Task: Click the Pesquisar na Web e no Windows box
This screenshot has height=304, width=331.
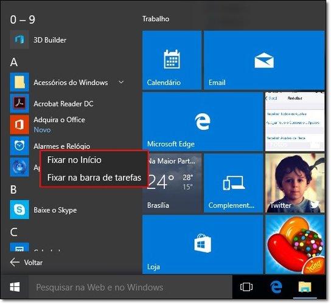Action: pos(130,287)
